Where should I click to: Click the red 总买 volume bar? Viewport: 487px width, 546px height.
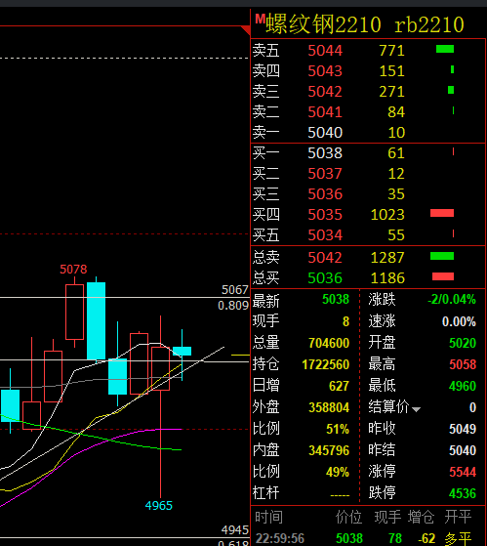(443, 276)
